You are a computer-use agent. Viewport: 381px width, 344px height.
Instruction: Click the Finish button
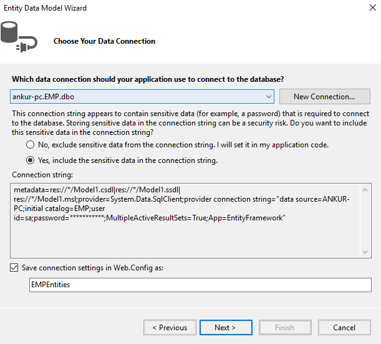(x=284, y=328)
